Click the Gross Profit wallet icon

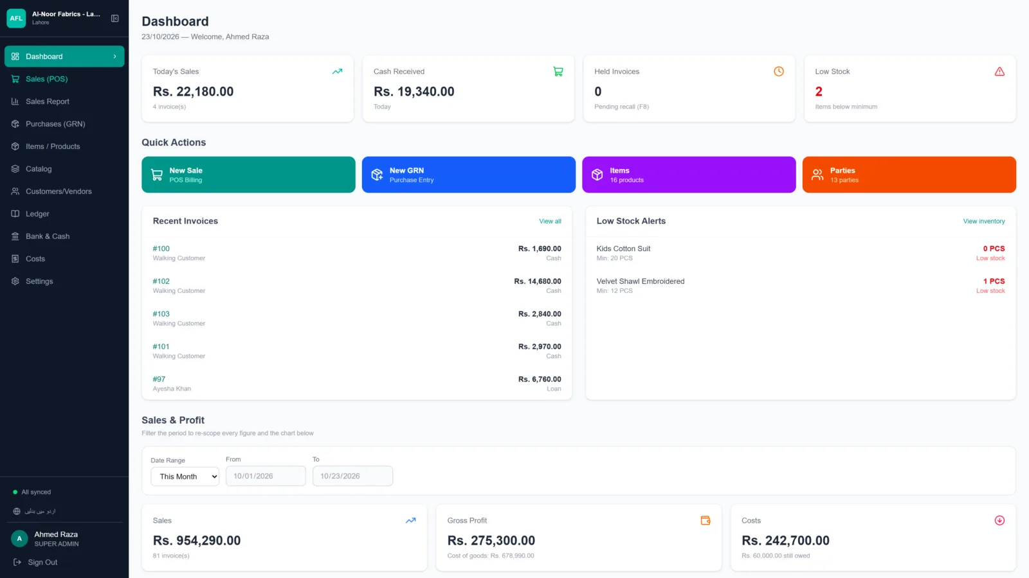click(706, 520)
